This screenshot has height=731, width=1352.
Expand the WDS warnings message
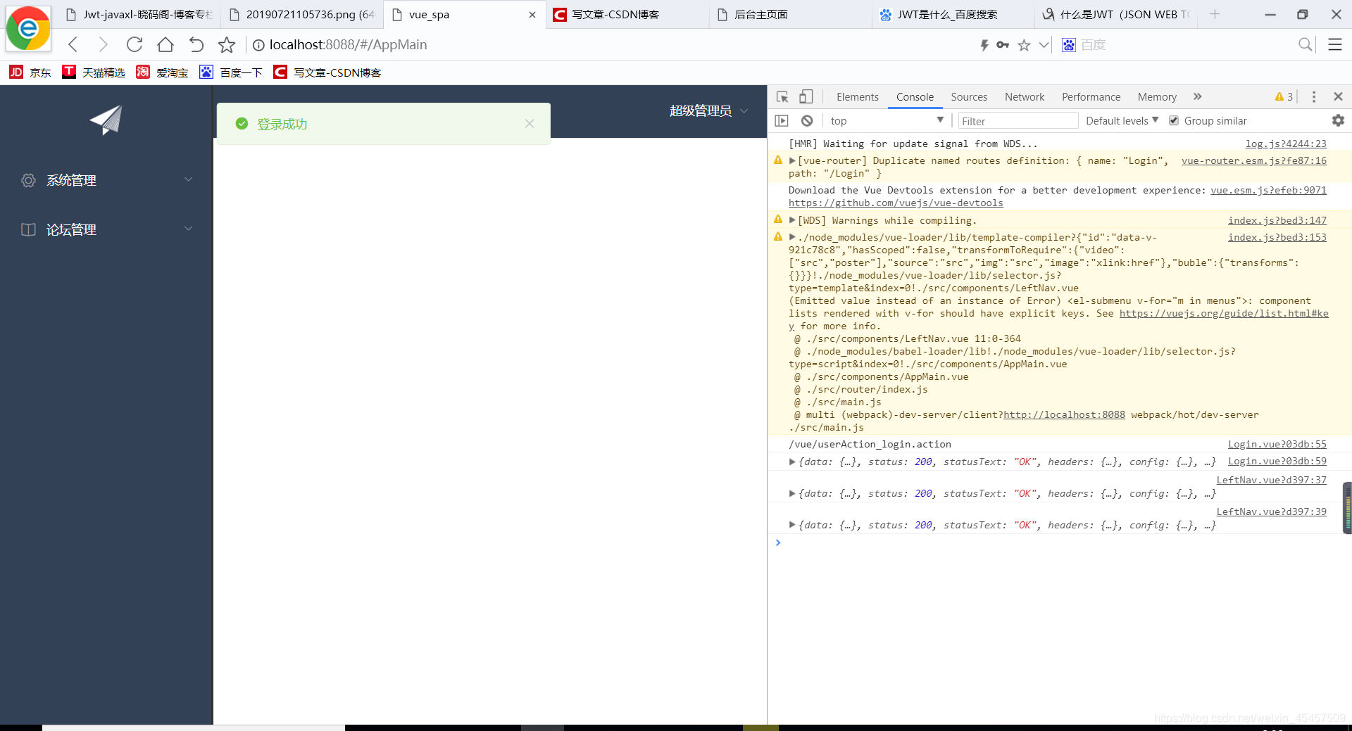792,221
